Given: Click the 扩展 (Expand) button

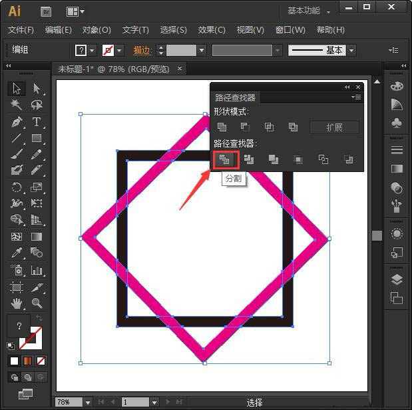Looking at the screenshot, I should click(x=334, y=127).
